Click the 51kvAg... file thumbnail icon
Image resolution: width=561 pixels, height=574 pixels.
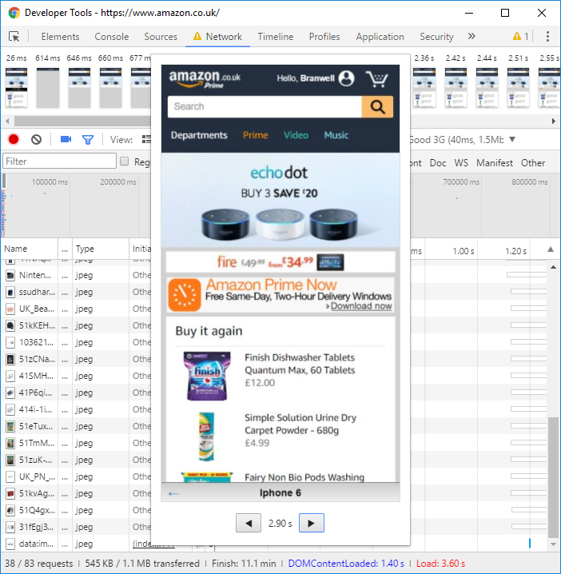click(x=10, y=493)
